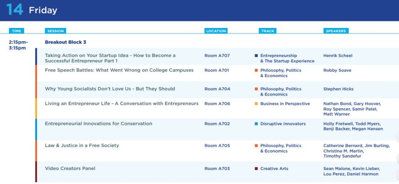Click the dark blue Entrepreneurship track square
The height and width of the screenshot is (184, 399).
click(x=256, y=56)
